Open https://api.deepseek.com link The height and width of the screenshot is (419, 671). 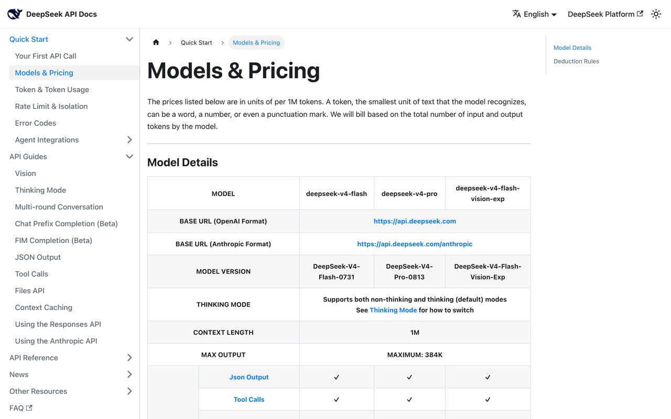click(x=415, y=221)
